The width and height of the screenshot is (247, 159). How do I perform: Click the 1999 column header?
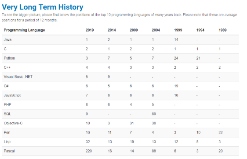(x=178, y=30)
